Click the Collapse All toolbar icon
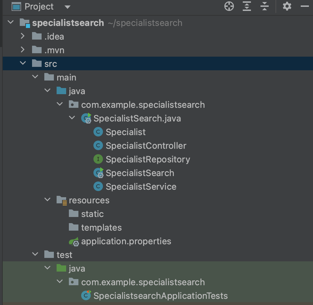313x305 pixels. point(265,6)
